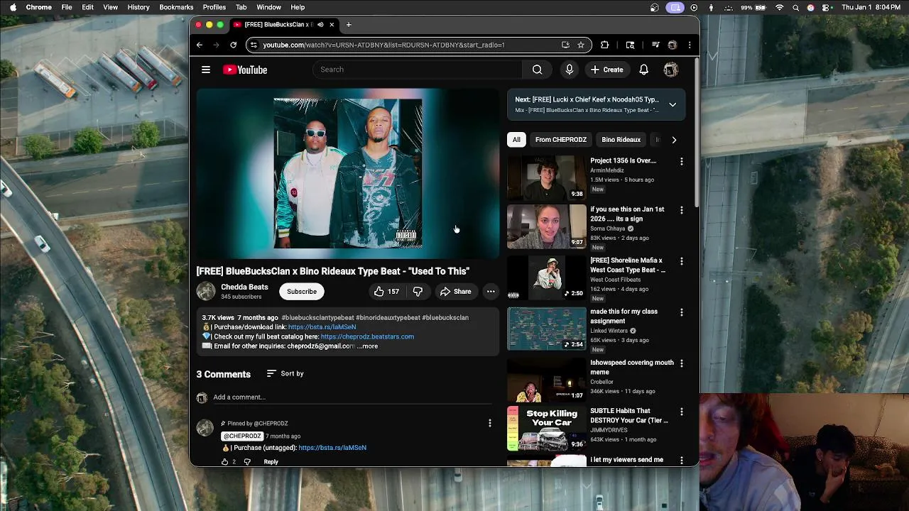The width and height of the screenshot is (909, 511).
Task: Open the Project 1356 Is Over thumbnail
Action: pos(547,177)
